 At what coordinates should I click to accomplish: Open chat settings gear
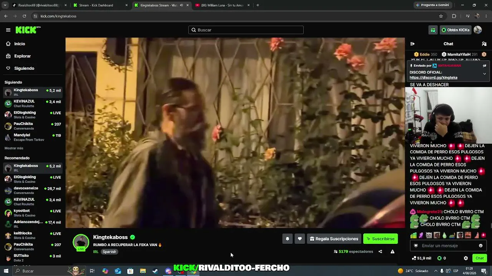click(466, 258)
